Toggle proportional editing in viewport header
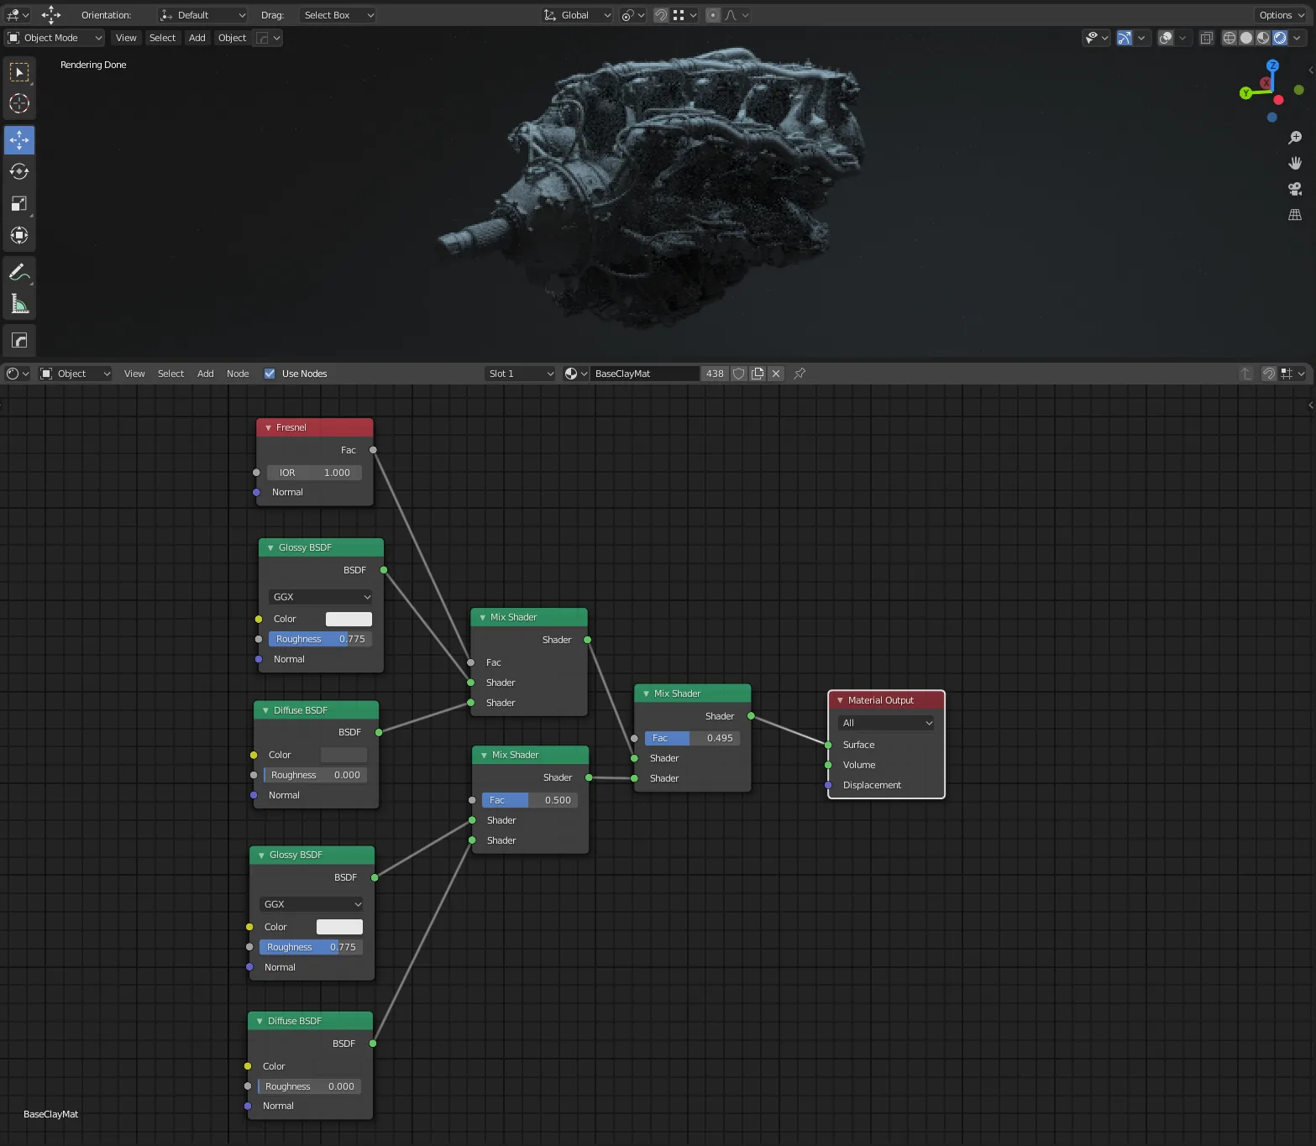Screen dimensions: 1316x1146 [x=712, y=15]
